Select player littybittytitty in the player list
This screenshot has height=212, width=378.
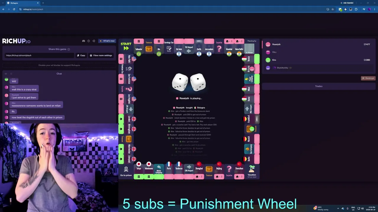319,68
